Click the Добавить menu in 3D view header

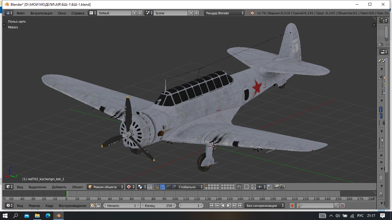coord(59,187)
